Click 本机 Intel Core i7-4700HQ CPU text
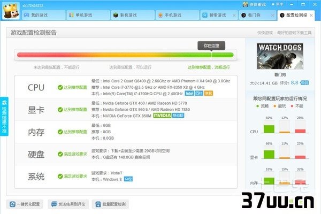 point(137,94)
